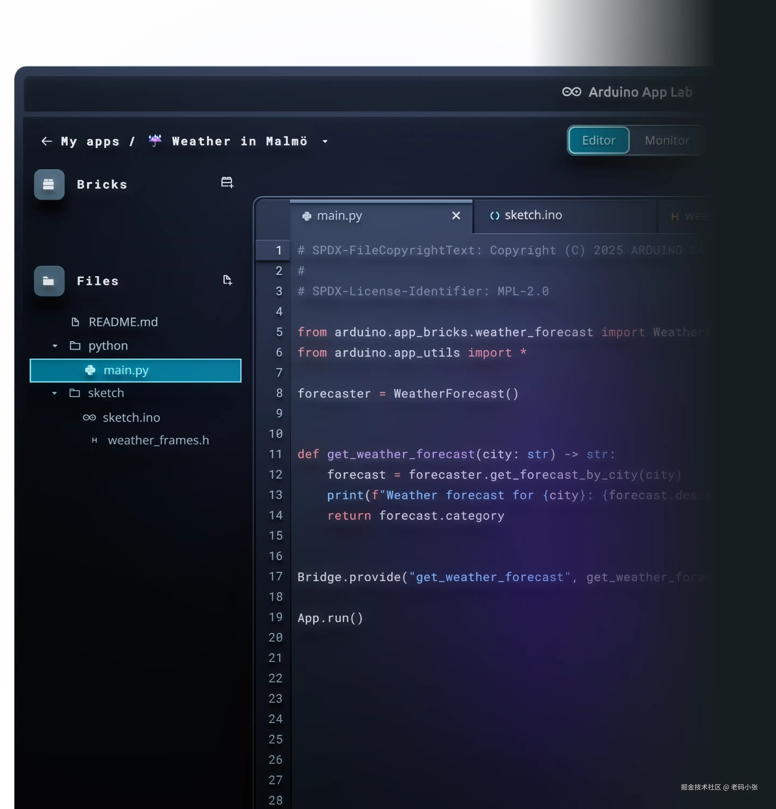
Task: Close the main.py editor tab
Action: [x=456, y=215]
